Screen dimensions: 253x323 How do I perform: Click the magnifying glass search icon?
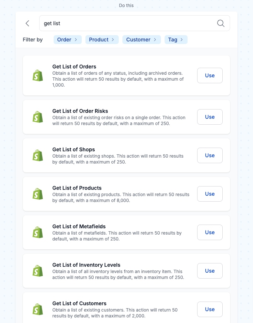221,23
